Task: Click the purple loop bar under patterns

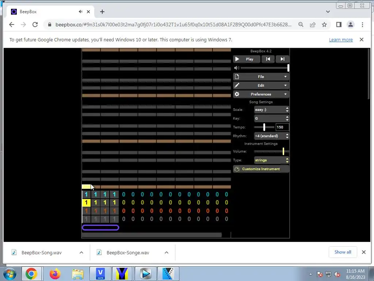Action: click(x=100, y=228)
